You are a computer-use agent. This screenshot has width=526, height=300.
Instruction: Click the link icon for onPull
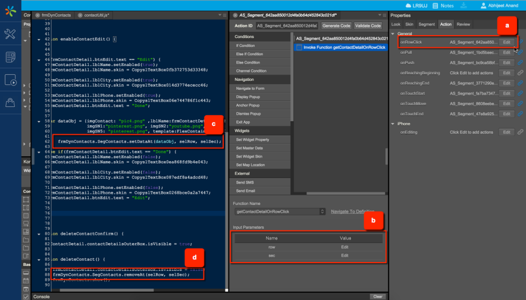coord(520,52)
